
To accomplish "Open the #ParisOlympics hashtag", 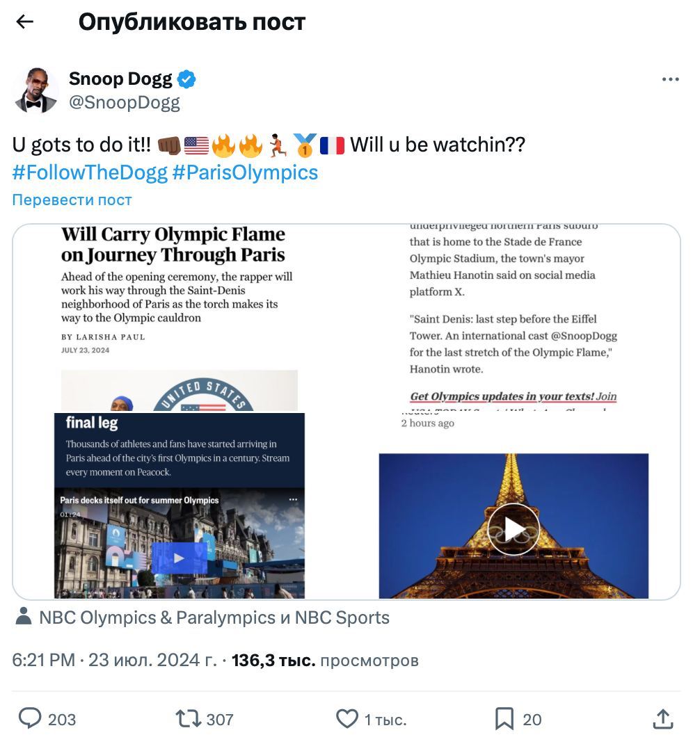I will [x=245, y=172].
